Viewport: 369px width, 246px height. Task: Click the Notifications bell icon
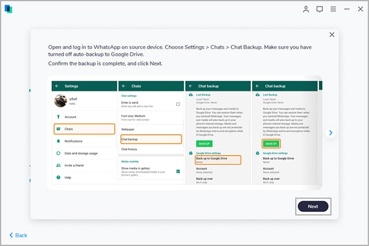[x=58, y=141]
